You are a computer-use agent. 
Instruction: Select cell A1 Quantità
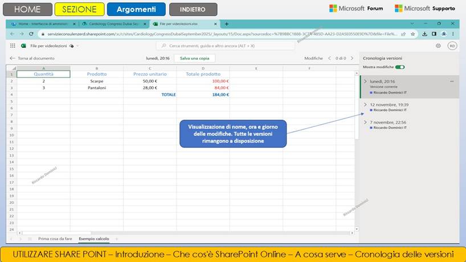click(x=43, y=74)
